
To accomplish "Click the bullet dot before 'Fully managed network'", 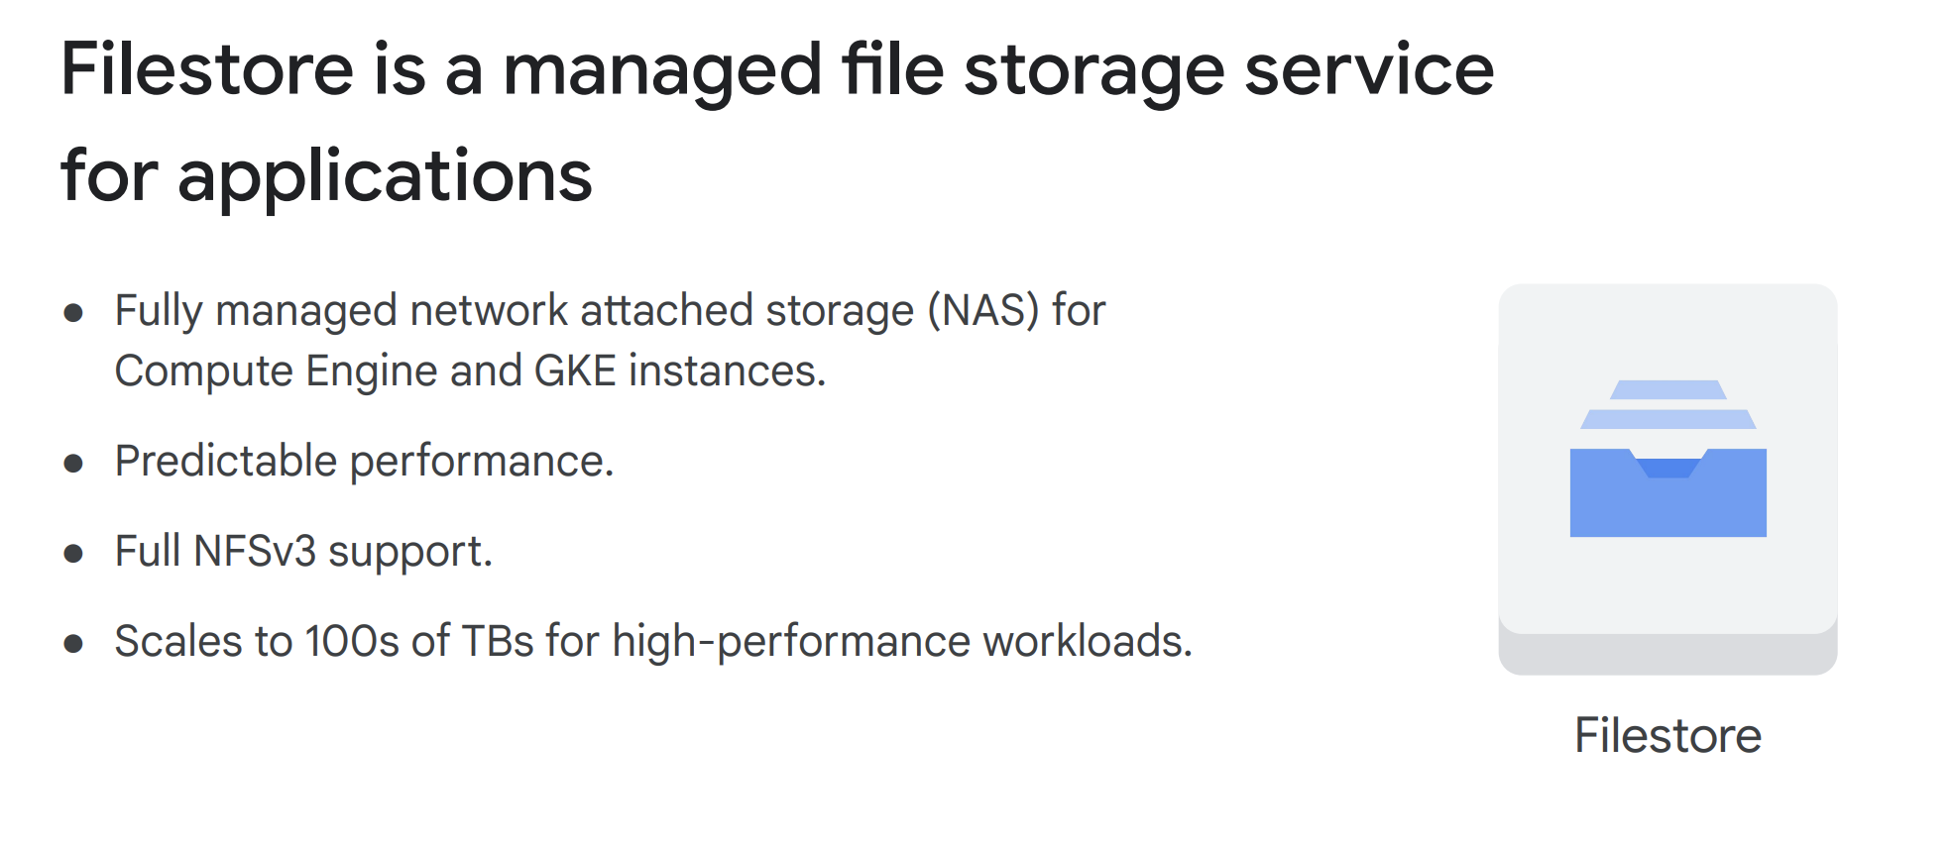I will point(73,314).
